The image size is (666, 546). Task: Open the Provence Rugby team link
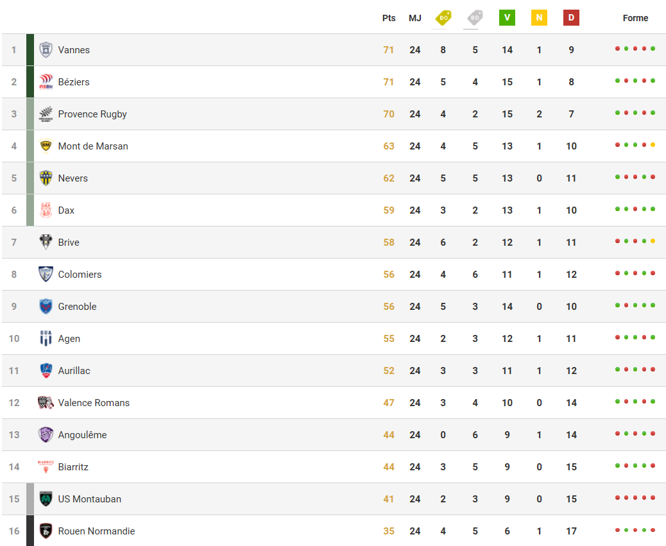[92, 114]
